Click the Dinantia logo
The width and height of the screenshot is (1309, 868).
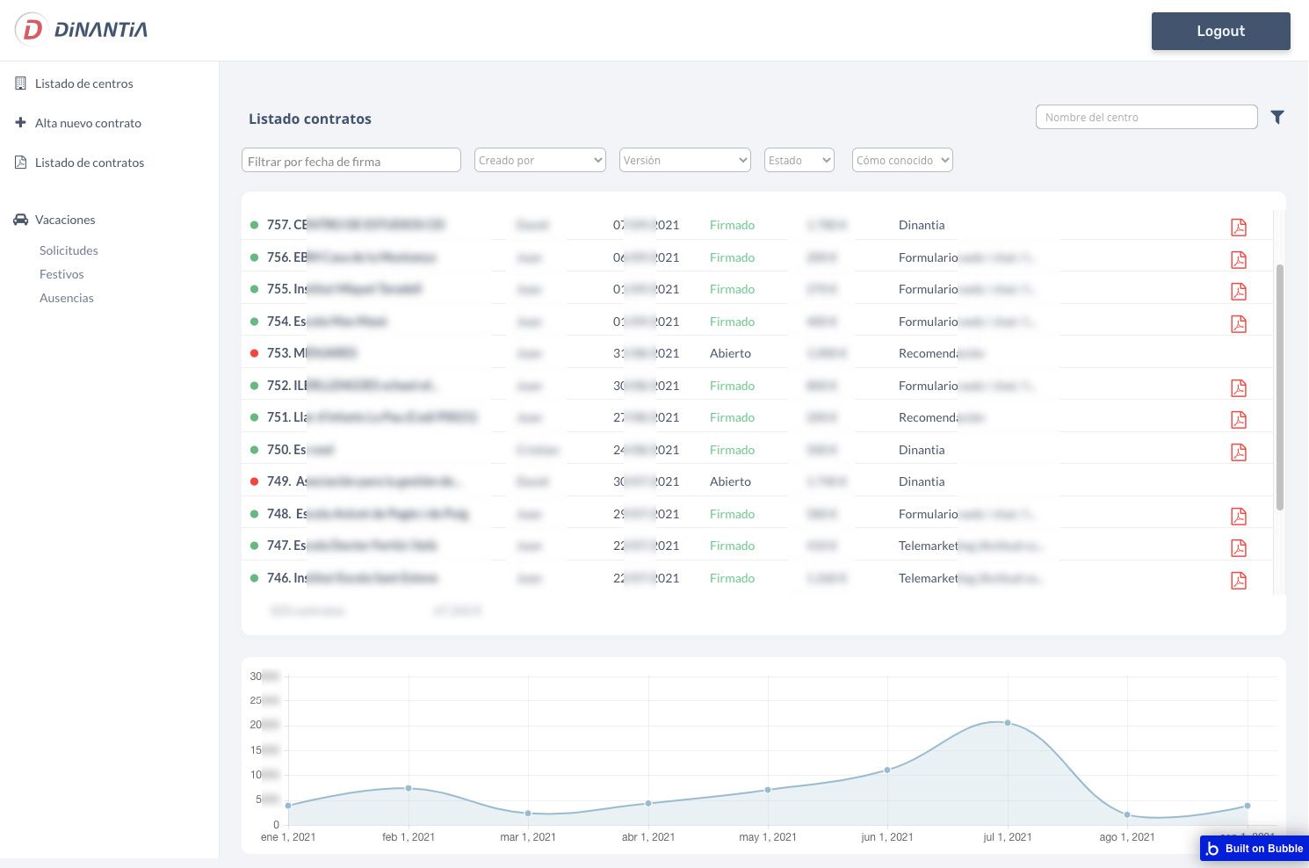pyautogui.click(x=82, y=30)
